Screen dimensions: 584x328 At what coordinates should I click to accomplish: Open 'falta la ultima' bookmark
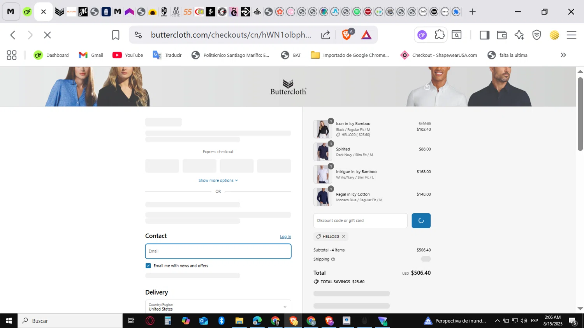pos(507,55)
